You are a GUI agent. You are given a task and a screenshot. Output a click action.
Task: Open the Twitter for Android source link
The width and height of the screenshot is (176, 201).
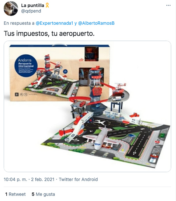78,179
